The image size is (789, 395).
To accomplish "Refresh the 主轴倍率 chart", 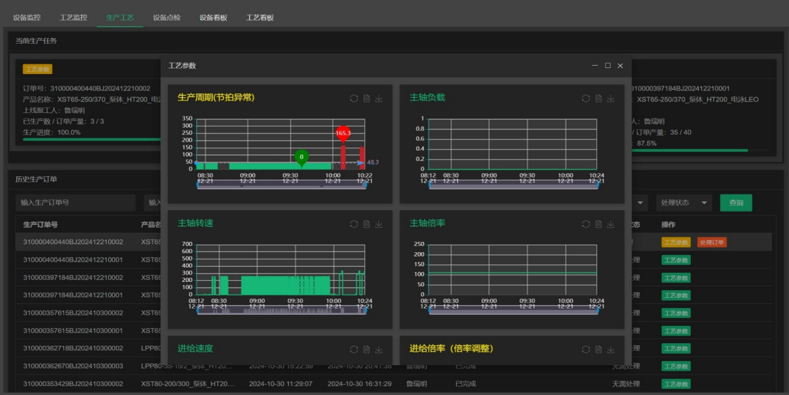I will pyautogui.click(x=586, y=224).
